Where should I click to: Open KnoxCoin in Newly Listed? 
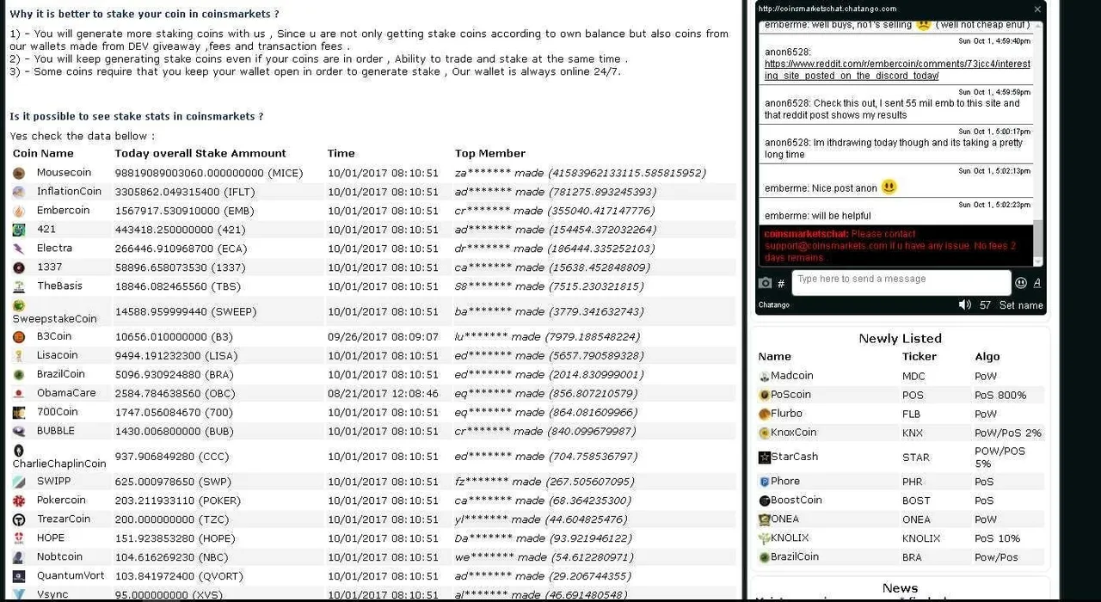click(x=793, y=433)
